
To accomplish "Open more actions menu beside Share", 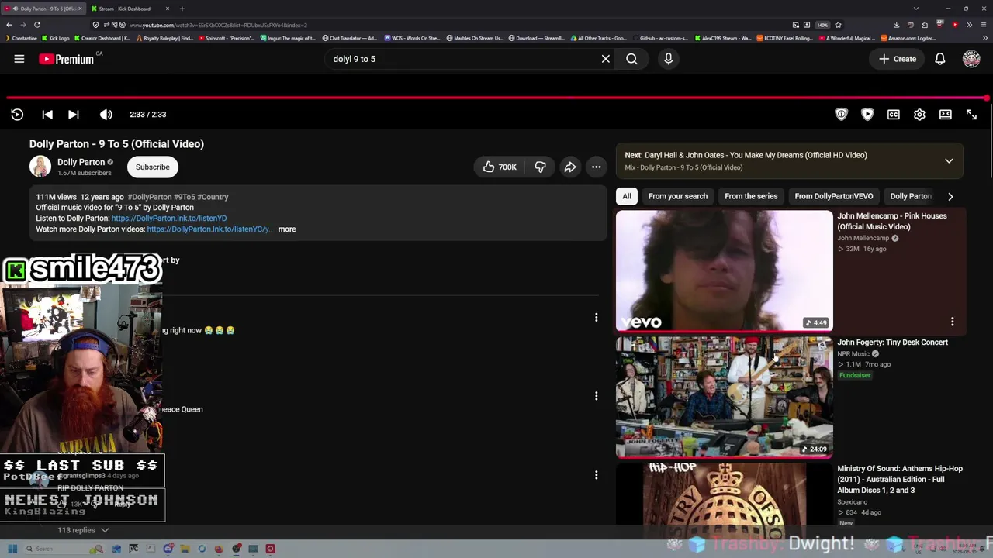I will pyautogui.click(x=596, y=167).
